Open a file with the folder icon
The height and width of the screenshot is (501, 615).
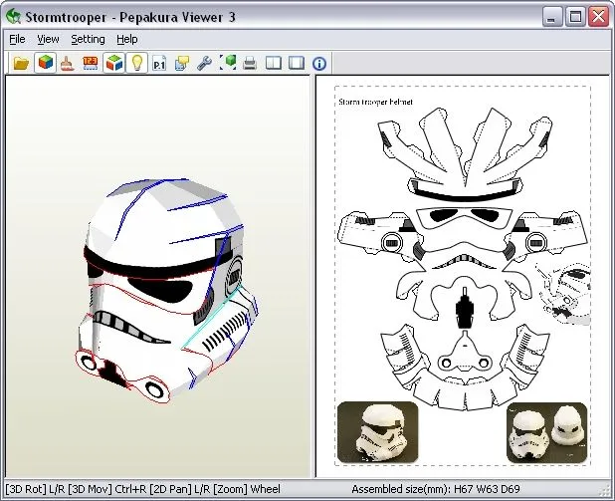tap(21, 63)
